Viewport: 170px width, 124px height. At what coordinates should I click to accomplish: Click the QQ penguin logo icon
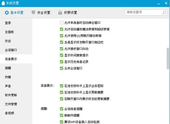click(x=3, y=3)
